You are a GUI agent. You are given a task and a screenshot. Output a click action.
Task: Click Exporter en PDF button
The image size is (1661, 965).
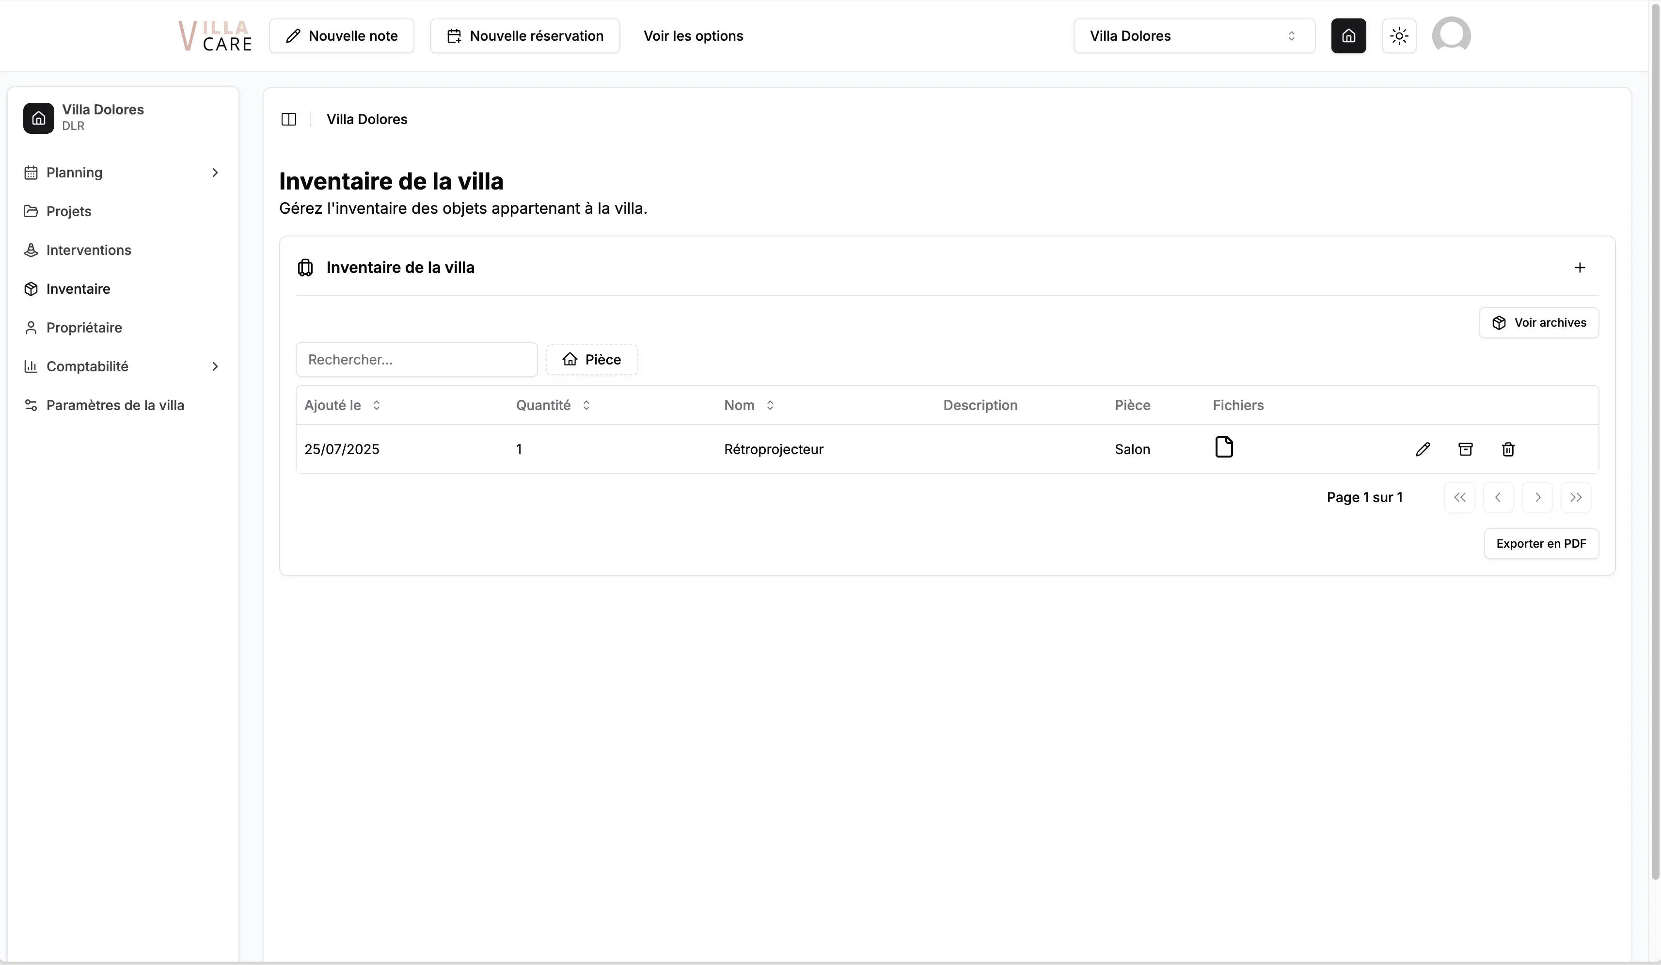pos(1541,543)
